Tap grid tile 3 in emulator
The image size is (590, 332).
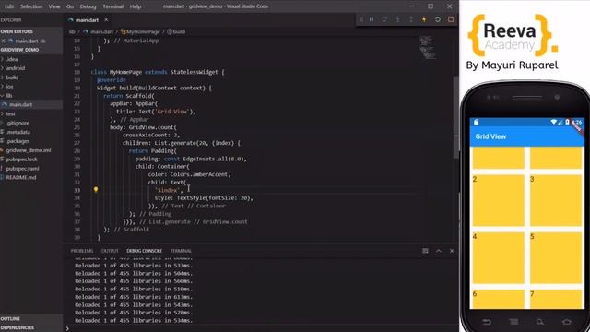556,201
